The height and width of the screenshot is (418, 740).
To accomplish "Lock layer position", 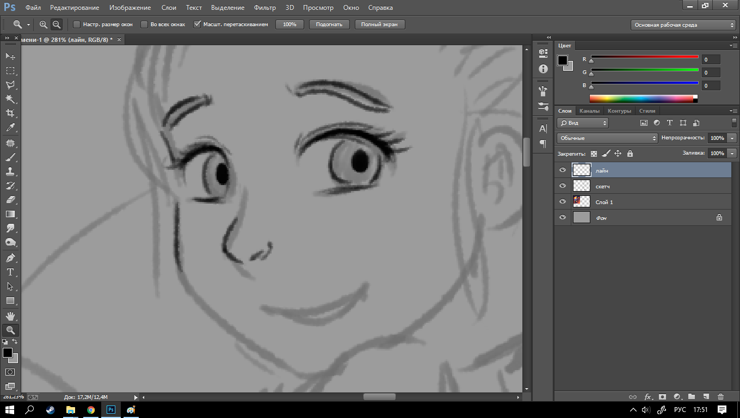I will click(x=618, y=154).
